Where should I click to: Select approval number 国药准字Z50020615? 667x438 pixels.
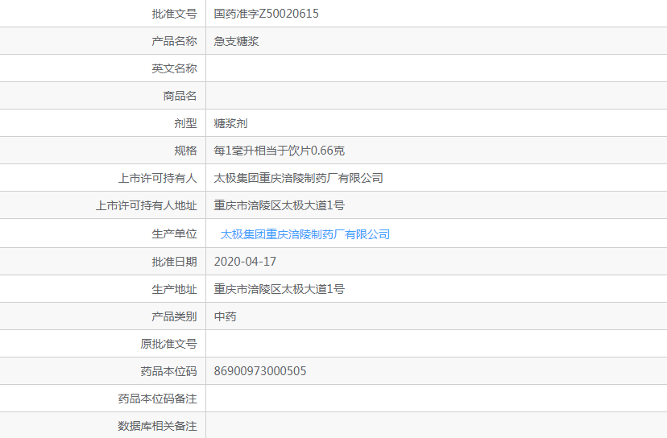click(267, 14)
